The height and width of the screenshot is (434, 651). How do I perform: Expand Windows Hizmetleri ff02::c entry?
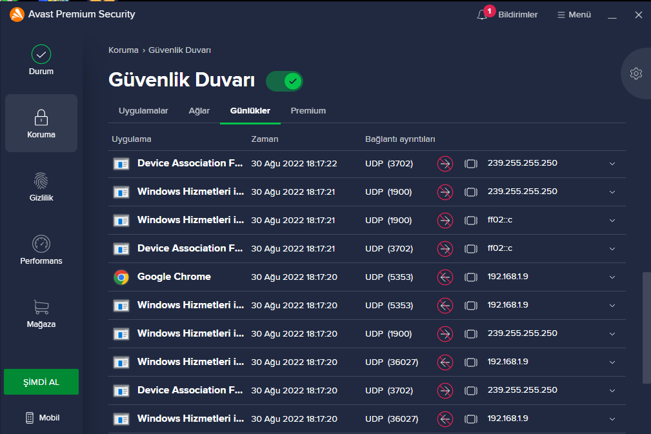(612, 221)
